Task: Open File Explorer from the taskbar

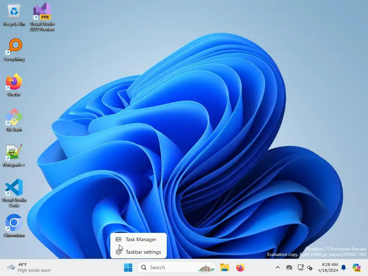Action: tap(224, 267)
